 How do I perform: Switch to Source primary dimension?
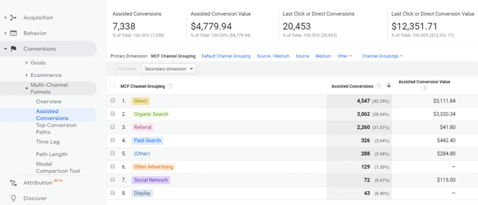click(x=302, y=56)
